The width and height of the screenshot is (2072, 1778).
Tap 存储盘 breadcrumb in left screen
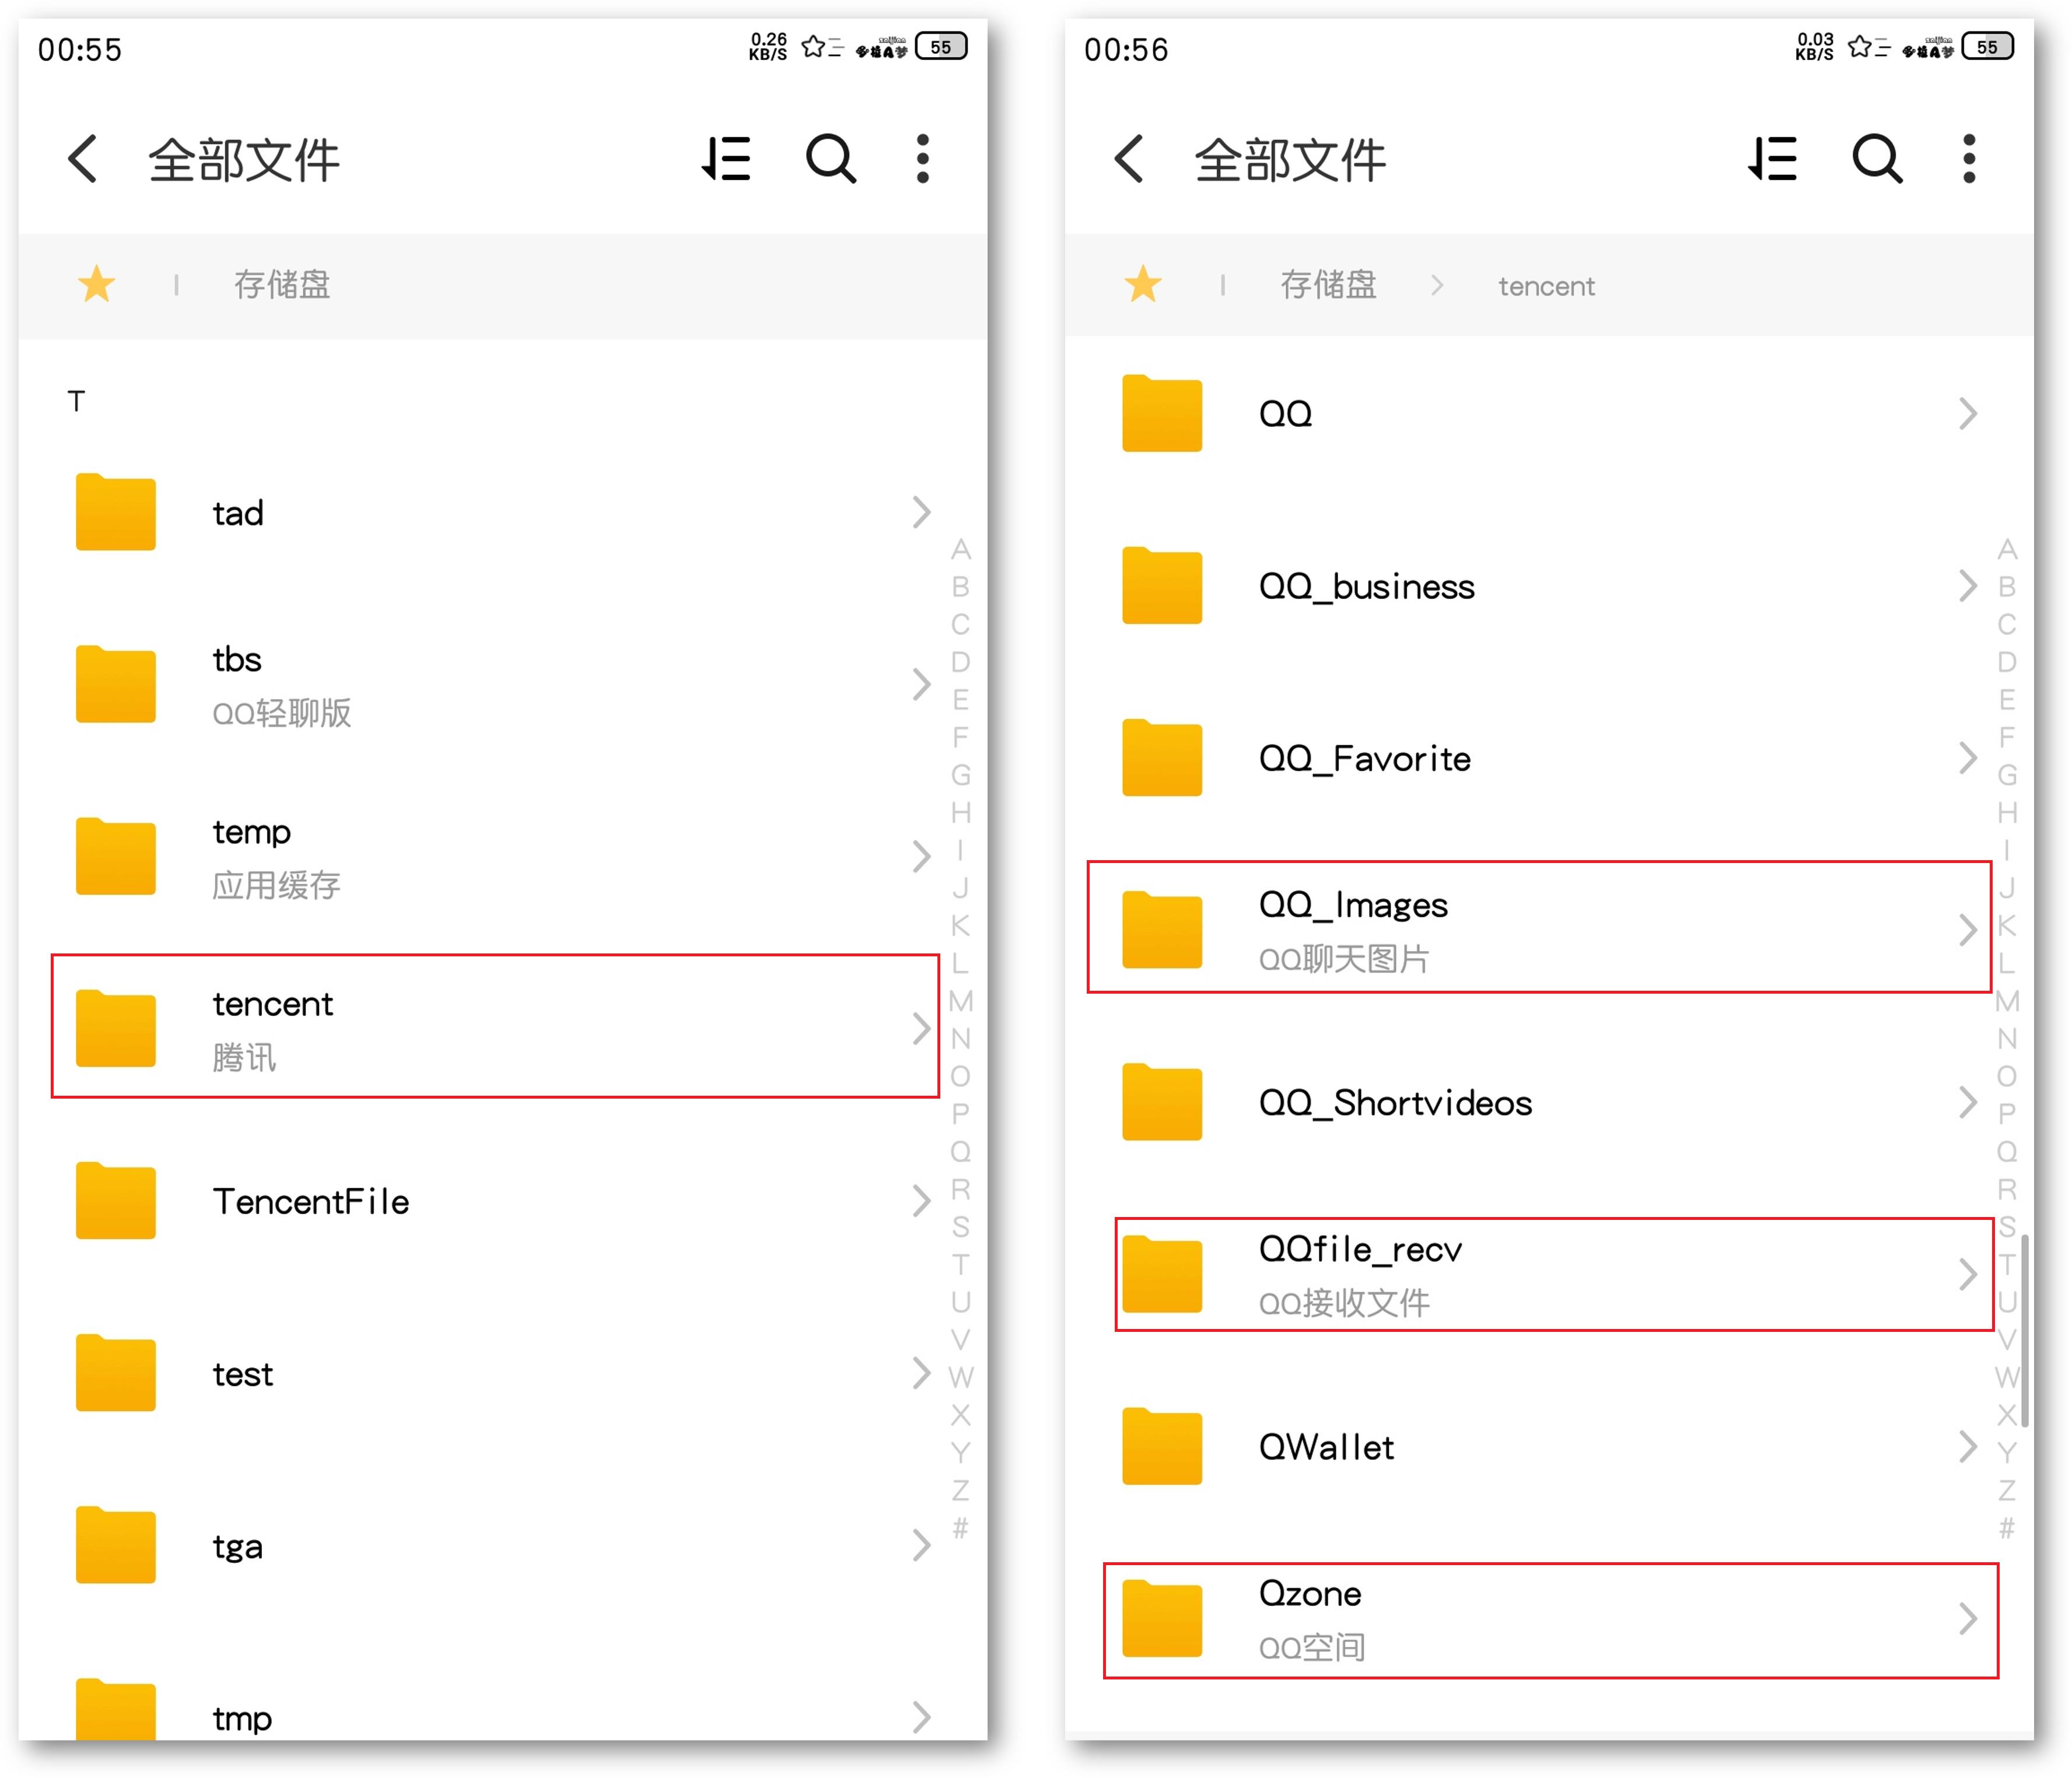pyautogui.click(x=282, y=285)
